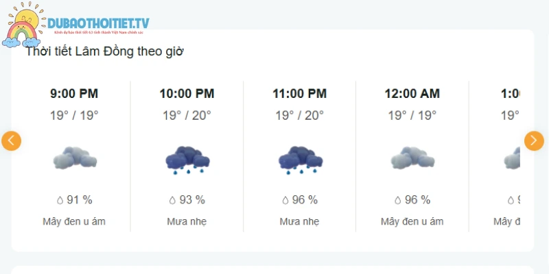
Task: Click the orange previous arrow button
Action: pyautogui.click(x=11, y=141)
